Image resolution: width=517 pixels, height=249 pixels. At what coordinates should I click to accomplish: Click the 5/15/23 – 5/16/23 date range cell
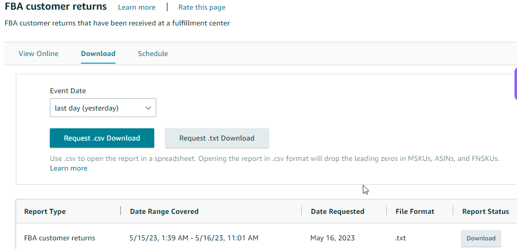194,238
